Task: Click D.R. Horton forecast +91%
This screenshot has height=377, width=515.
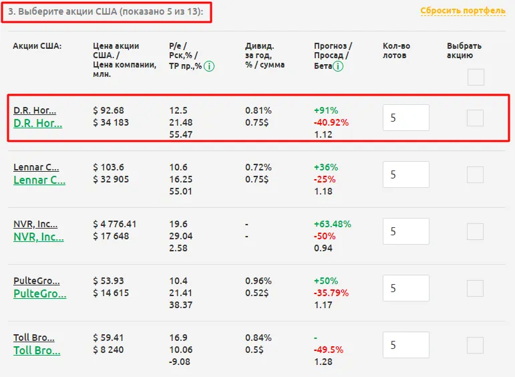Action: pos(326,110)
